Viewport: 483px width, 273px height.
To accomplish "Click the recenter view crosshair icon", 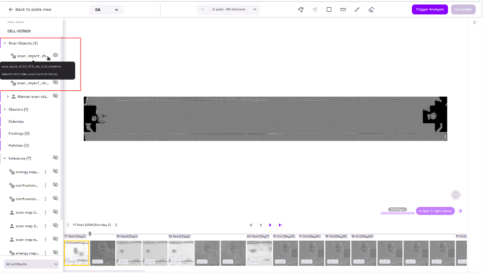I will [x=456, y=195].
